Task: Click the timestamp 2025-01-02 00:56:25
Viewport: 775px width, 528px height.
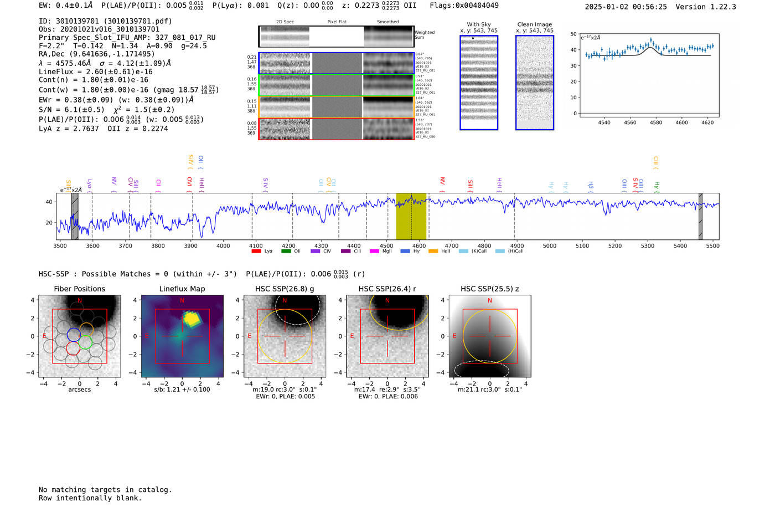Action: point(626,7)
